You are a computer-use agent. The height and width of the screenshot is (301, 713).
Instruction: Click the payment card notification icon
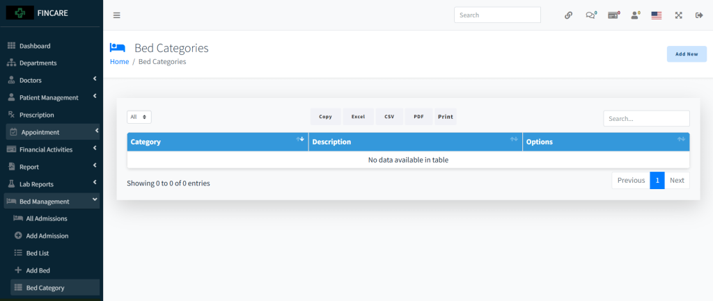613,15
